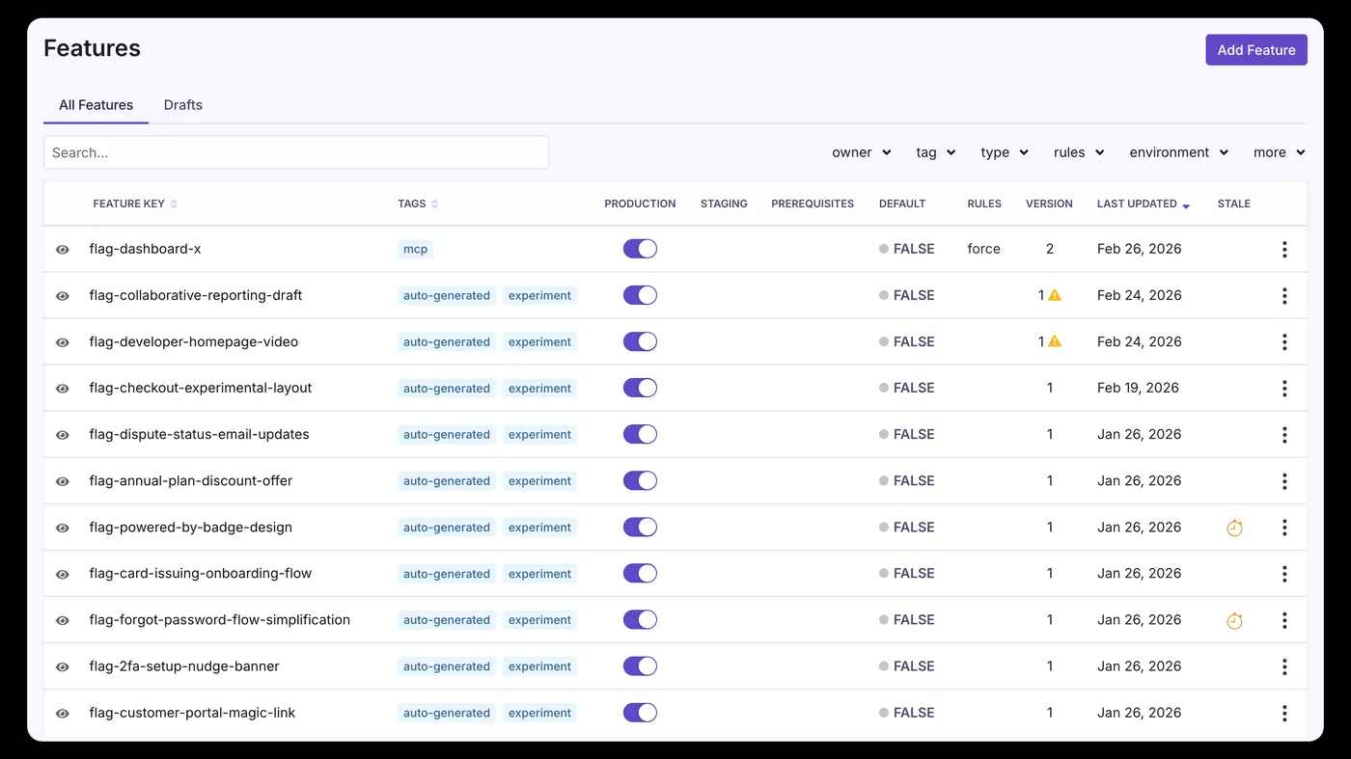
Task: Select the All Features tab
Action: 96,105
